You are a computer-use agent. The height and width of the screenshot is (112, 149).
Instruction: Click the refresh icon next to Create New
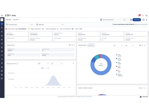pyautogui.click(x=143, y=20)
